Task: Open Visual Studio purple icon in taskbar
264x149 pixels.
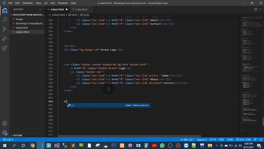Action: point(57,145)
